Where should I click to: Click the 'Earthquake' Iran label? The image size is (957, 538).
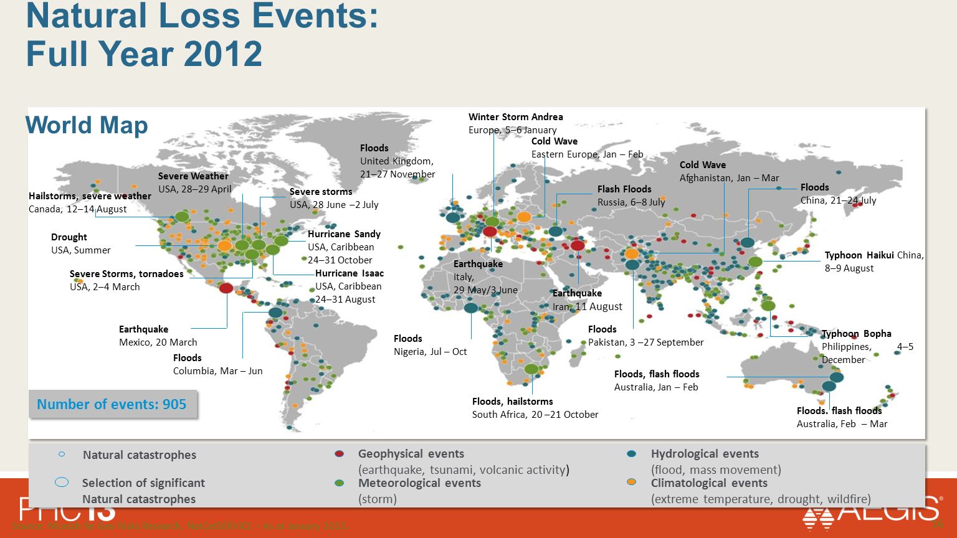(578, 293)
